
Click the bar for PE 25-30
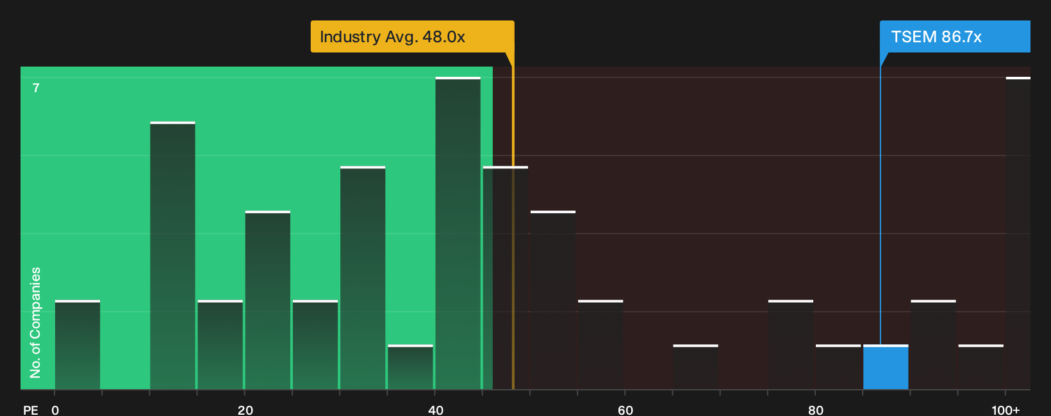point(315,344)
